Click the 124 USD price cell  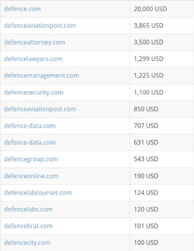[162, 193]
